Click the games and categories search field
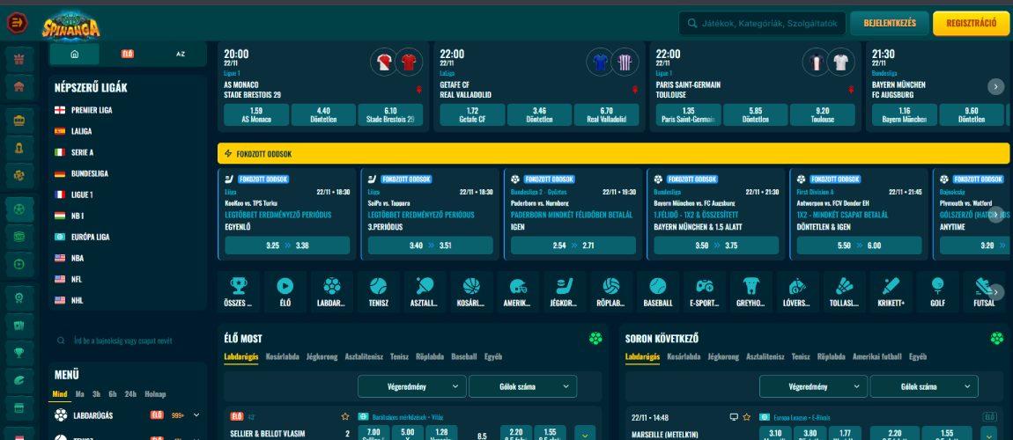The image size is (1013, 440). pos(762,23)
